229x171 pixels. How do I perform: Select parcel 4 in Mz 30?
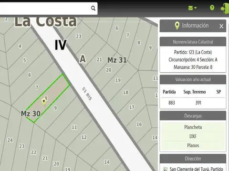[20, 46]
